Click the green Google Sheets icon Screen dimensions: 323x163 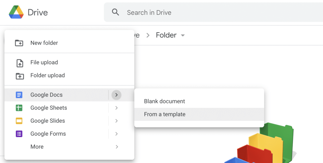[19, 108]
